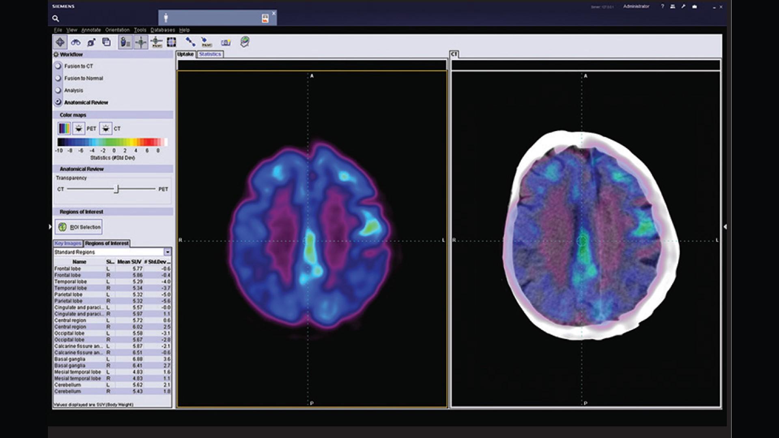Expand the collapsed left panel arrow
The image size is (779, 438).
click(50, 227)
